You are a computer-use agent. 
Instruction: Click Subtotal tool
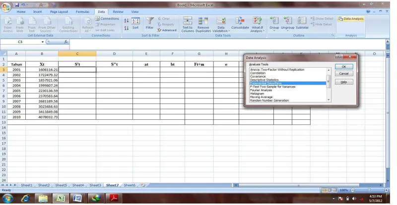302,23
